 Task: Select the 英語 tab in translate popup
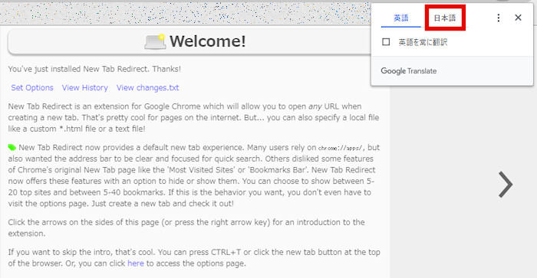[x=400, y=18]
